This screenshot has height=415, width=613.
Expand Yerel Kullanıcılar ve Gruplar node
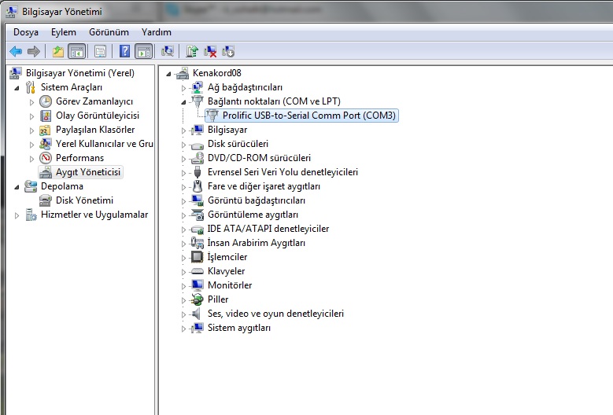pos(31,145)
